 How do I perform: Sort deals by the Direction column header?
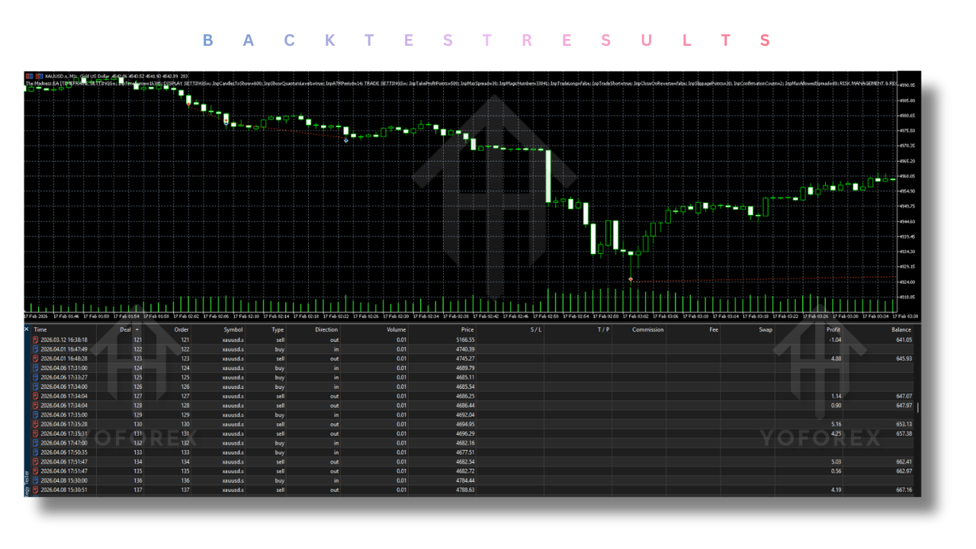click(326, 329)
